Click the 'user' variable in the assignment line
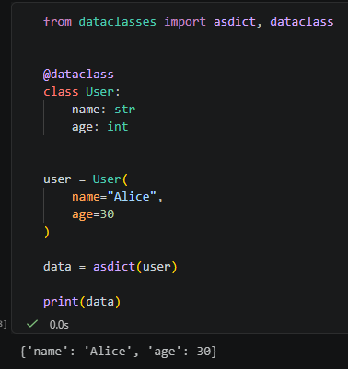Viewport: 348px width, 369px height. (x=57, y=179)
